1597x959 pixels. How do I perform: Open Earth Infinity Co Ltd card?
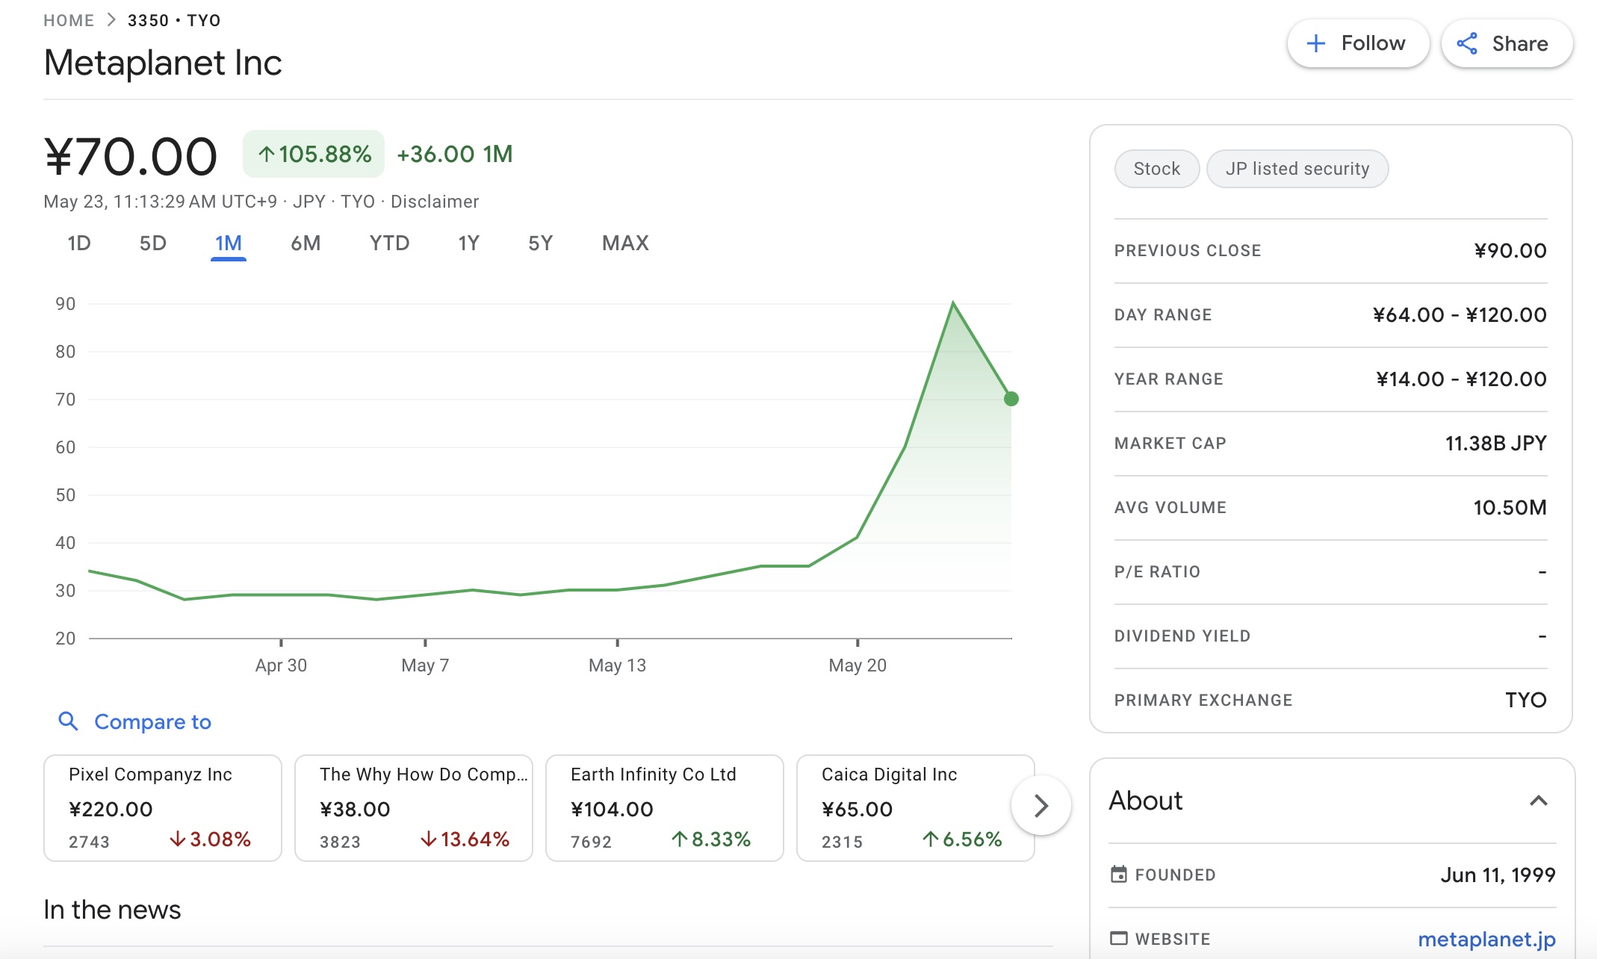point(665,807)
